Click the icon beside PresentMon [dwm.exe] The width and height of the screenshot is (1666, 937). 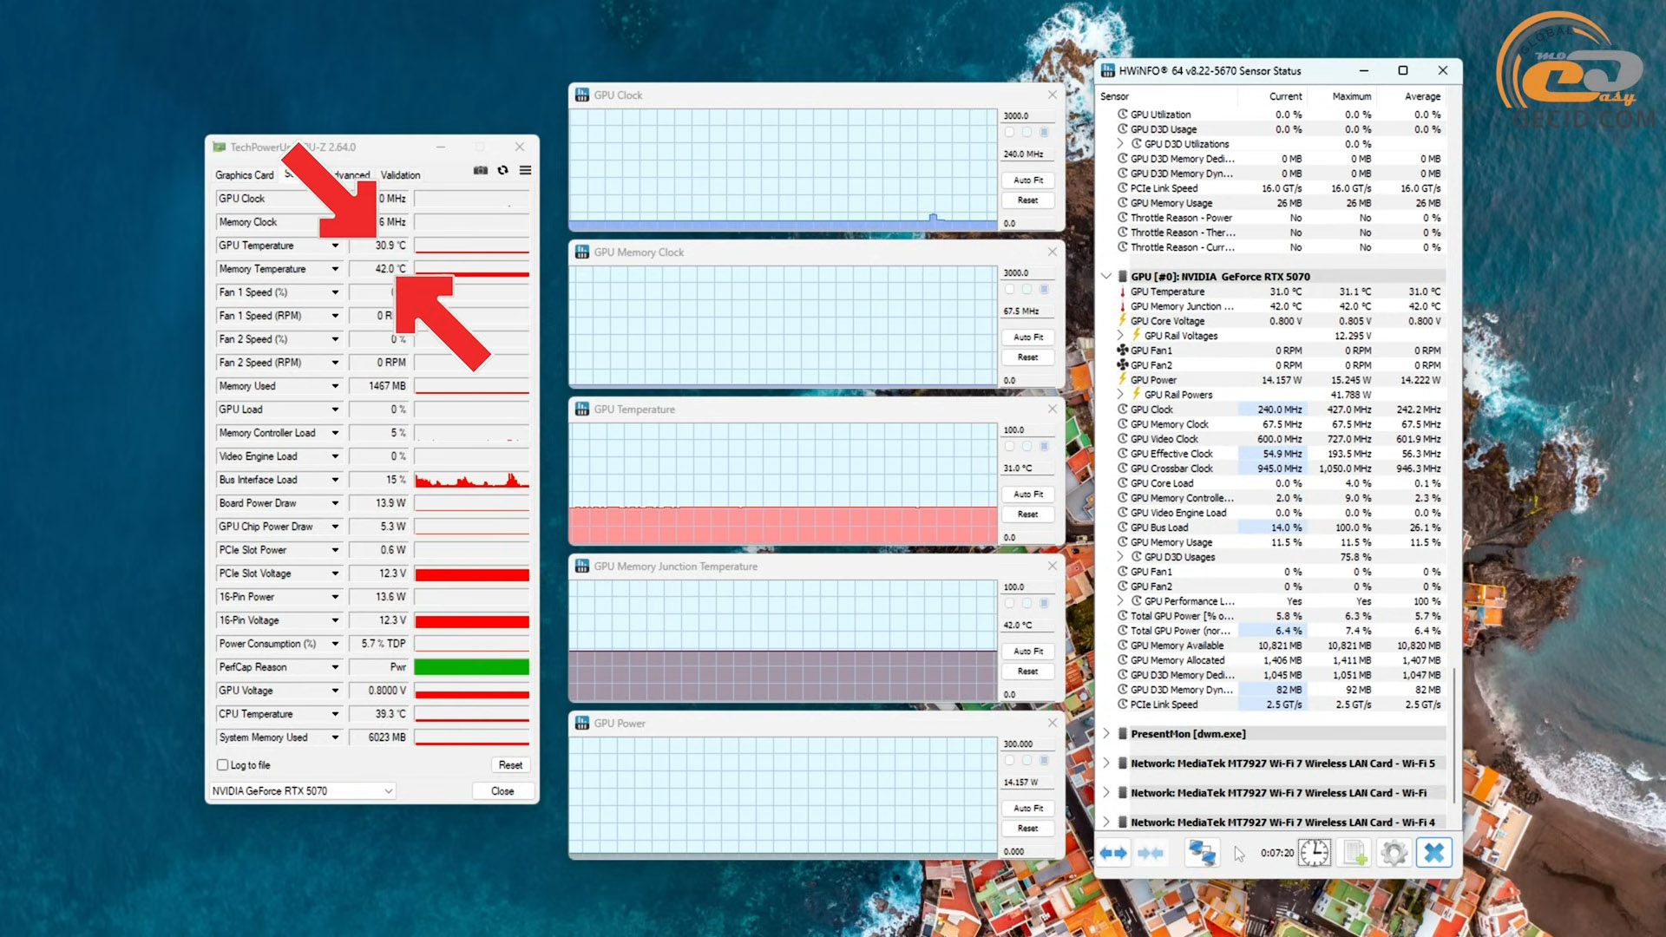(x=1122, y=734)
